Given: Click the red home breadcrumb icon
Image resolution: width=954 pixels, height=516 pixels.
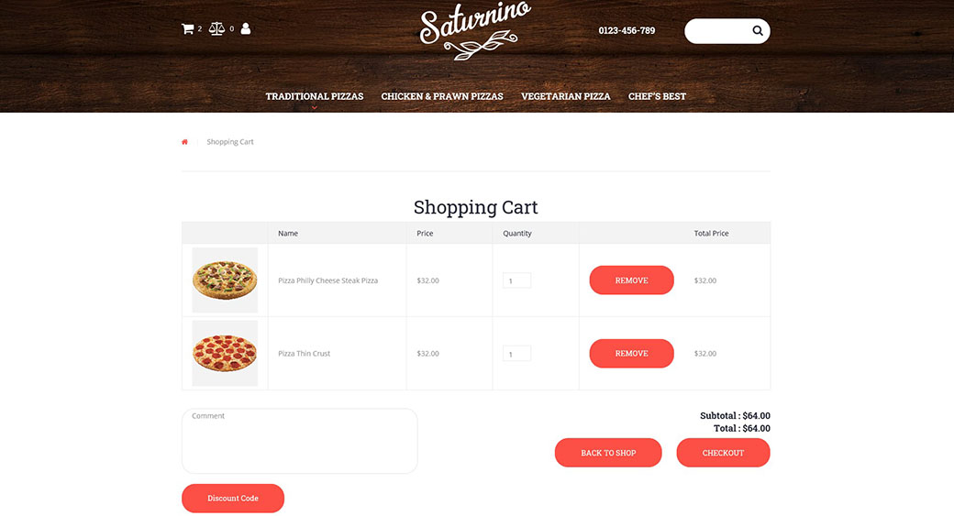Looking at the screenshot, I should coord(184,142).
